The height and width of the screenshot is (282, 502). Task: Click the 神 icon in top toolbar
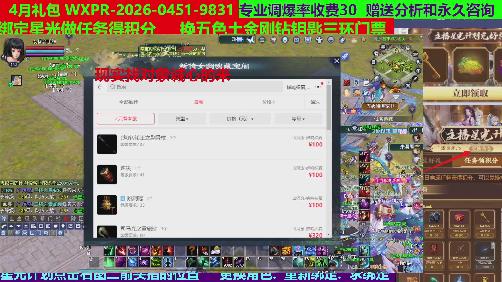point(273,40)
